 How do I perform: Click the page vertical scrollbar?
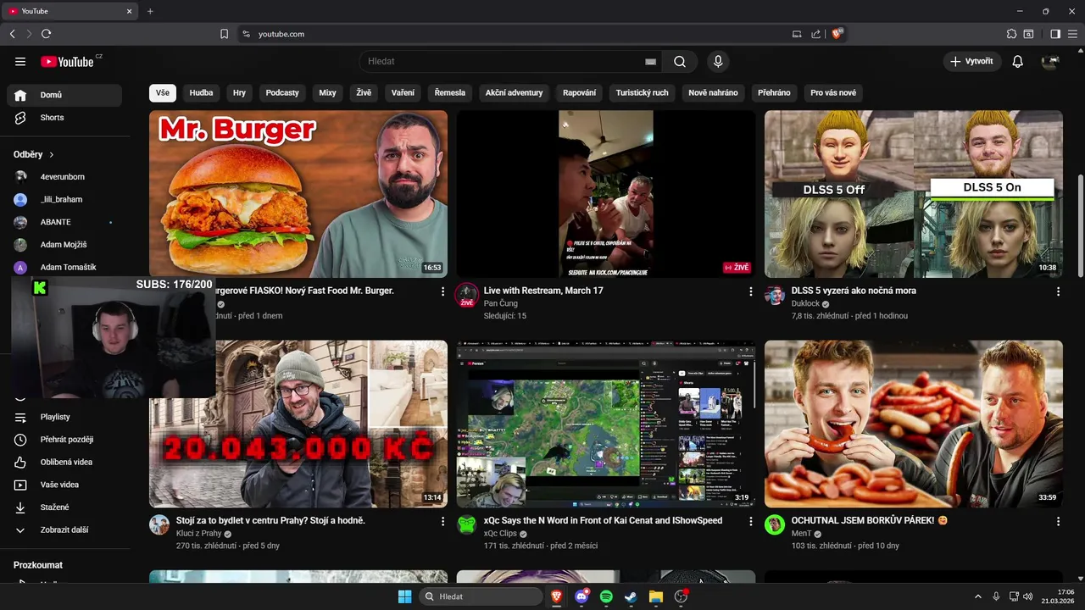pos(1080,225)
